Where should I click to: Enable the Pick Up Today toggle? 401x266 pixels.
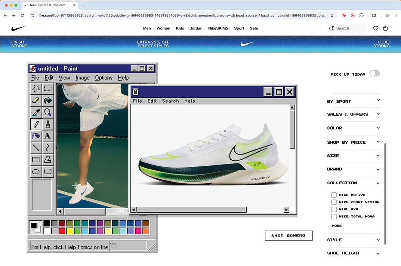(x=374, y=73)
